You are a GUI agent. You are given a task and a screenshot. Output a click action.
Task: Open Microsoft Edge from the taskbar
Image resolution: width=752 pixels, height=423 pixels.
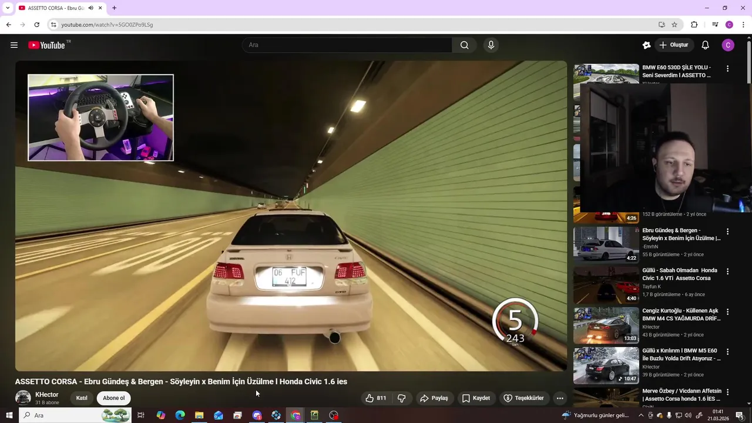[x=180, y=415]
